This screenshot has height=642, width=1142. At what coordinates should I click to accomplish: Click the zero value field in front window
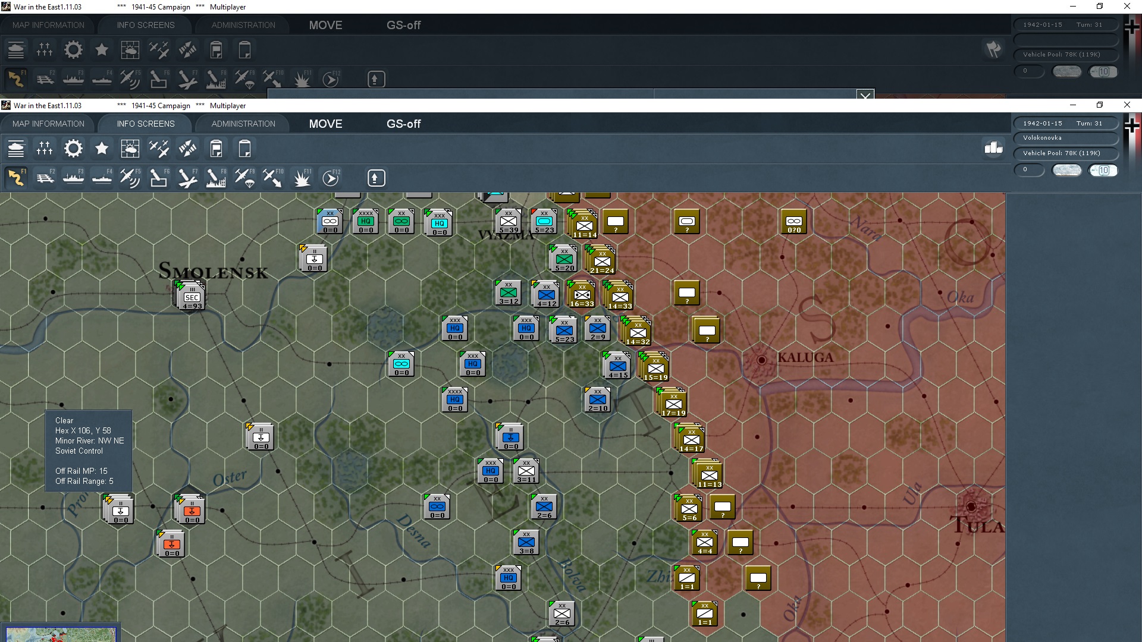pos(1029,171)
